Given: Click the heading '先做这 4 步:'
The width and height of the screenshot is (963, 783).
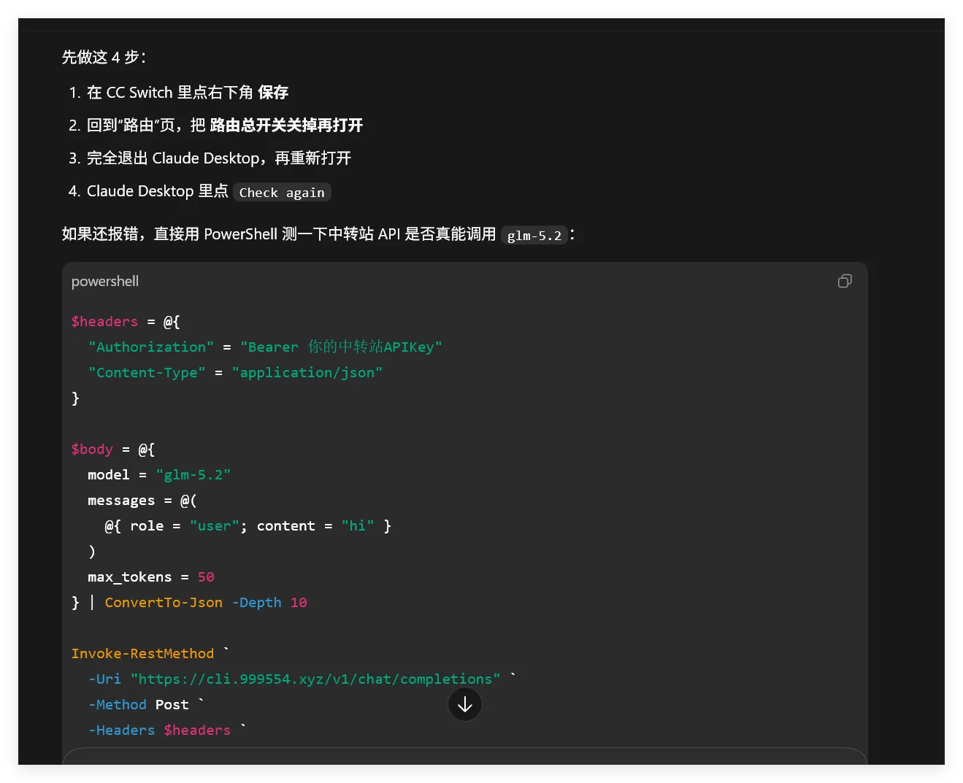Looking at the screenshot, I should (x=104, y=57).
